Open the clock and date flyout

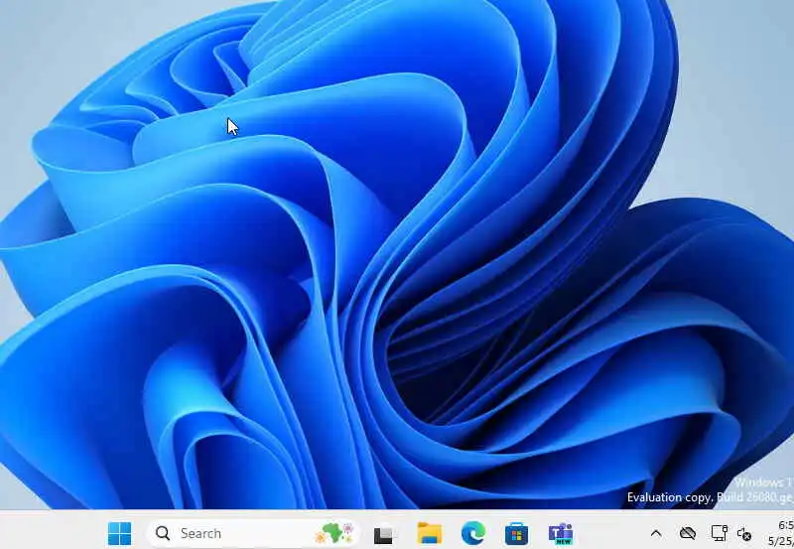click(x=780, y=533)
